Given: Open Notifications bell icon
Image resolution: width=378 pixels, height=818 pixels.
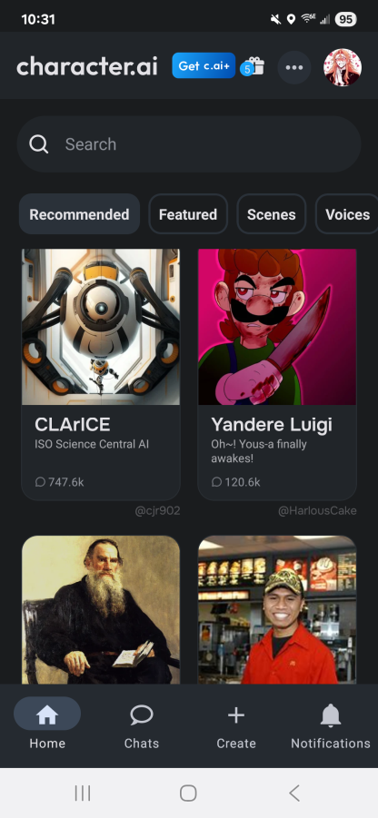Looking at the screenshot, I should click(331, 715).
